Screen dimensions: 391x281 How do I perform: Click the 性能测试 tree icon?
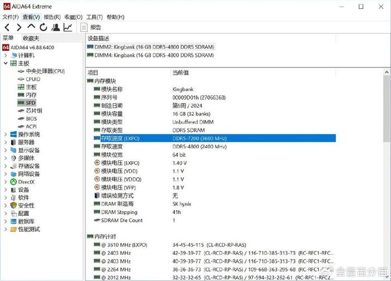(13, 229)
